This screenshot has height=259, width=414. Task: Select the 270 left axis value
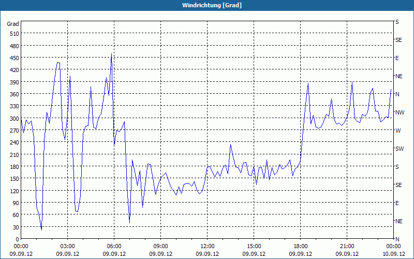(14, 131)
